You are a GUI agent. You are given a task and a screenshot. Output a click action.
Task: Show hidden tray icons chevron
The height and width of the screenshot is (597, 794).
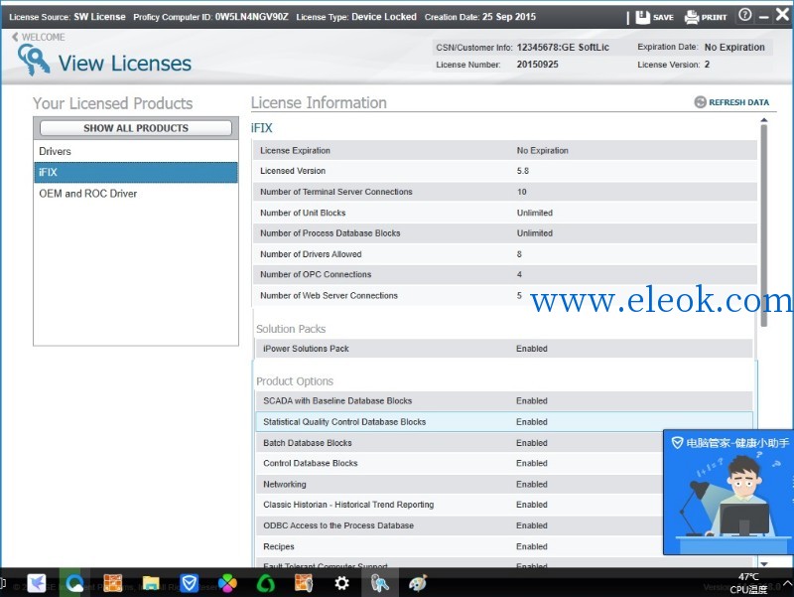[x=788, y=583]
